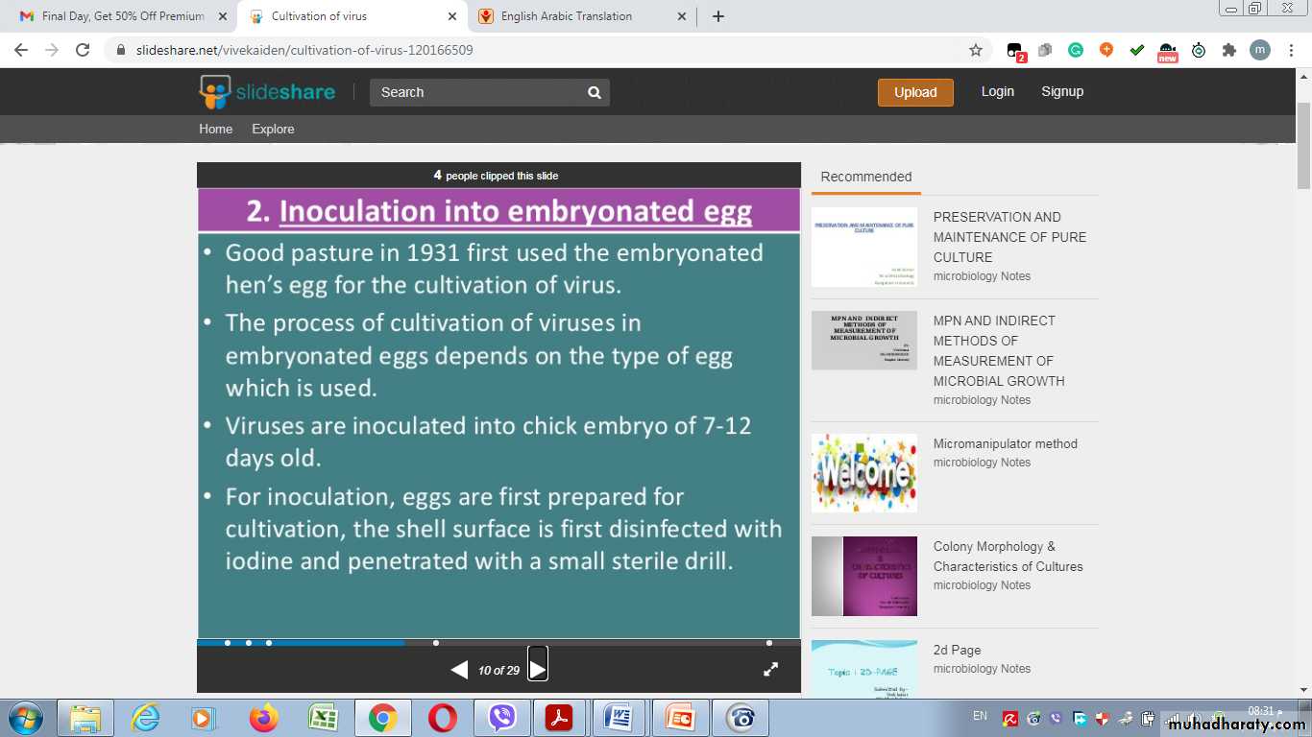Viewport: 1312px width, 737px height.
Task: Go to previous slide arrow
Action: point(459,670)
